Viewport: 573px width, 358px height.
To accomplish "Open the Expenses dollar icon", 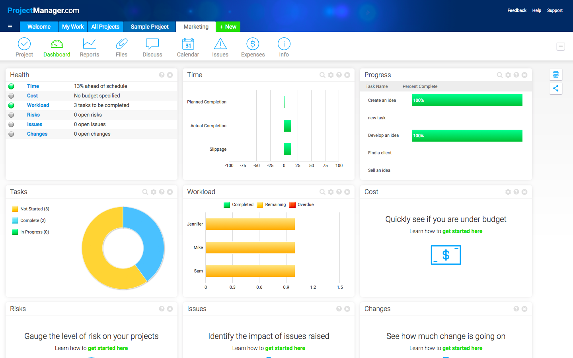I will tap(253, 44).
